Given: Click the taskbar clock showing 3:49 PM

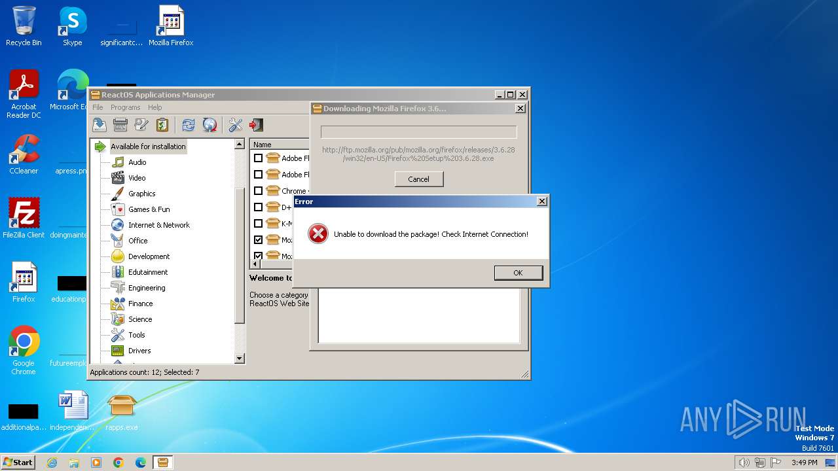Looking at the screenshot, I should click(x=804, y=462).
